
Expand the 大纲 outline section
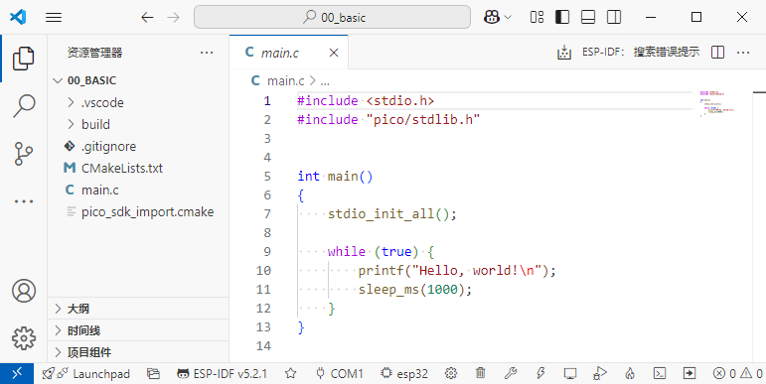pyautogui.click(x=138, y=309)
